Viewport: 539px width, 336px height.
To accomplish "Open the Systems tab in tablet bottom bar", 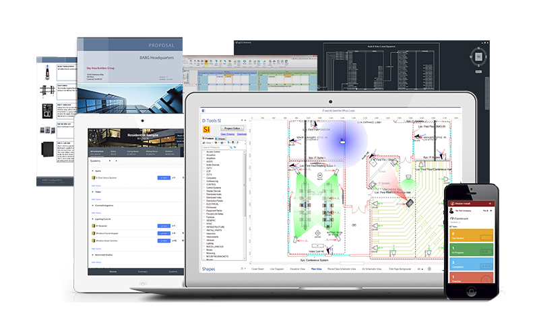I will (x=173, y=271).
